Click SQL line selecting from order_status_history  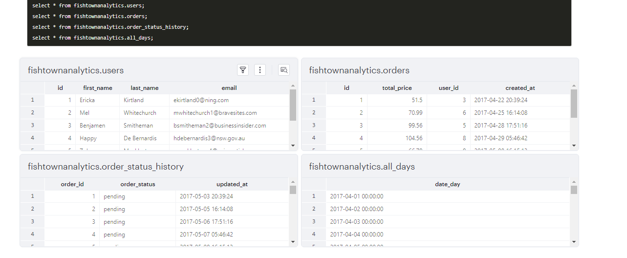coord(110,27)
